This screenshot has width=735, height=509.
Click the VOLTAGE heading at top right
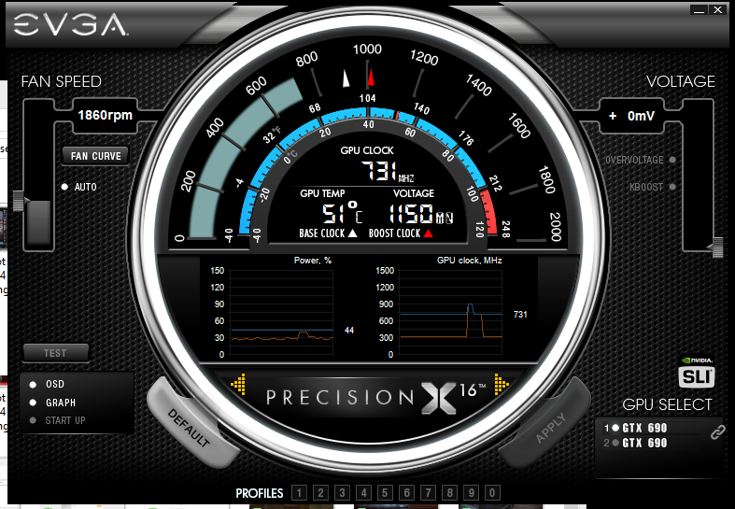click(681, 81)
